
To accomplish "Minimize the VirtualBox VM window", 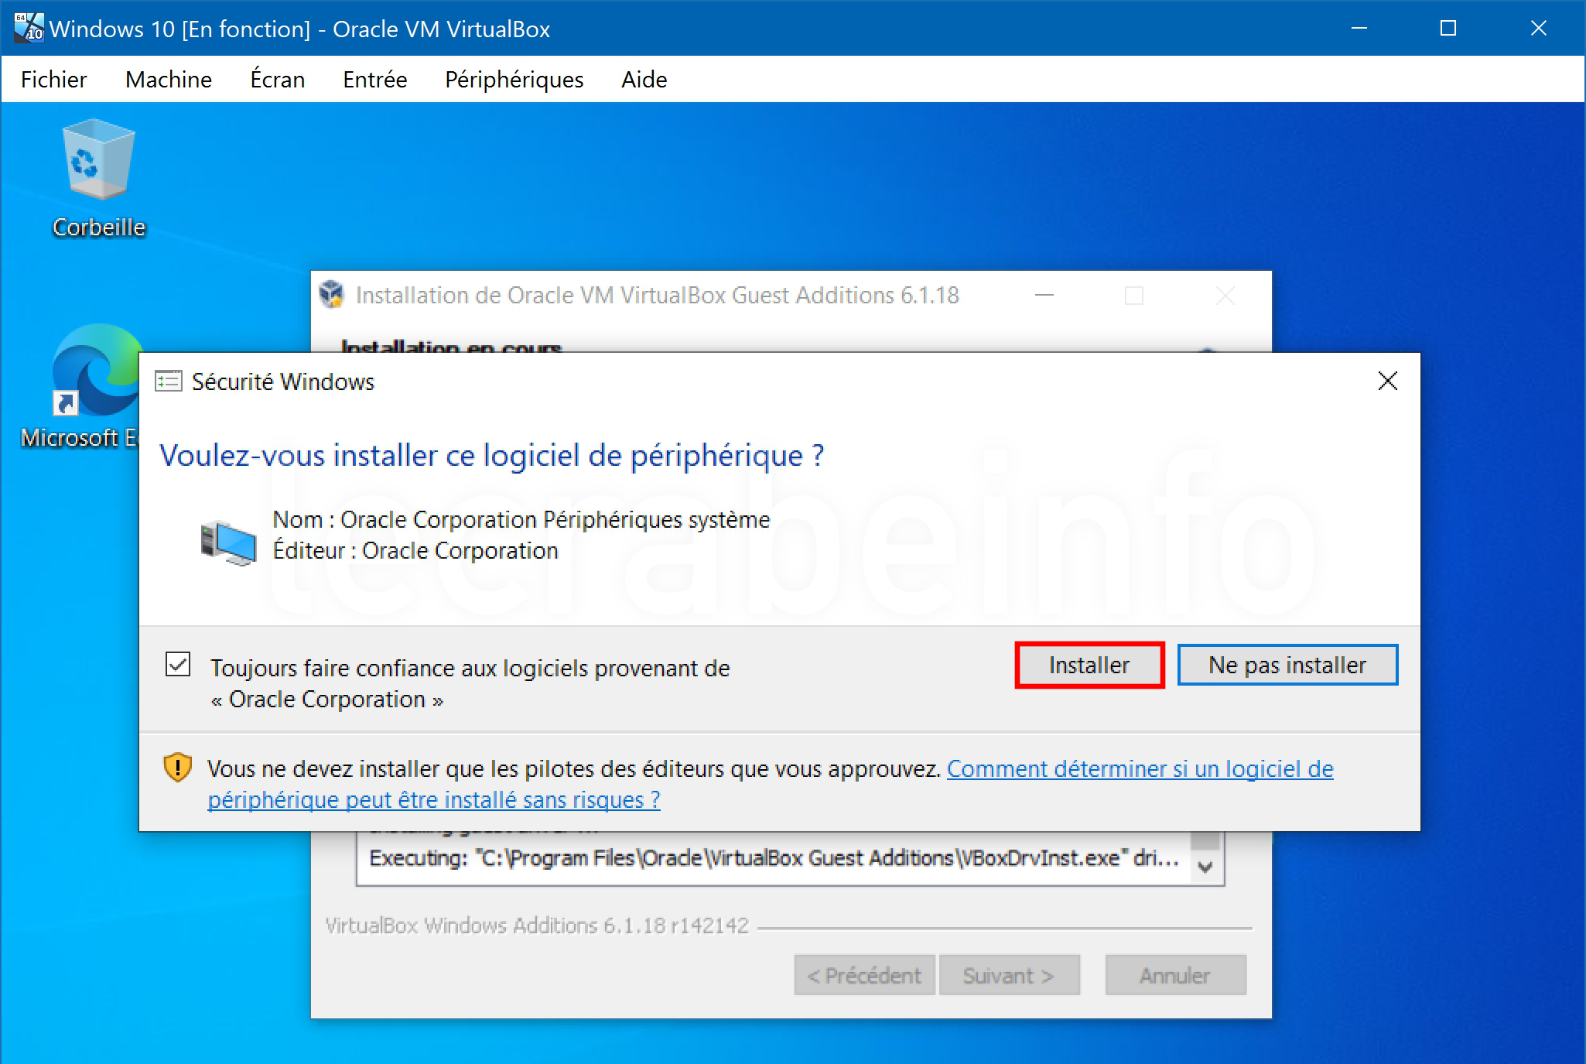I will (x=1359, y=29).
